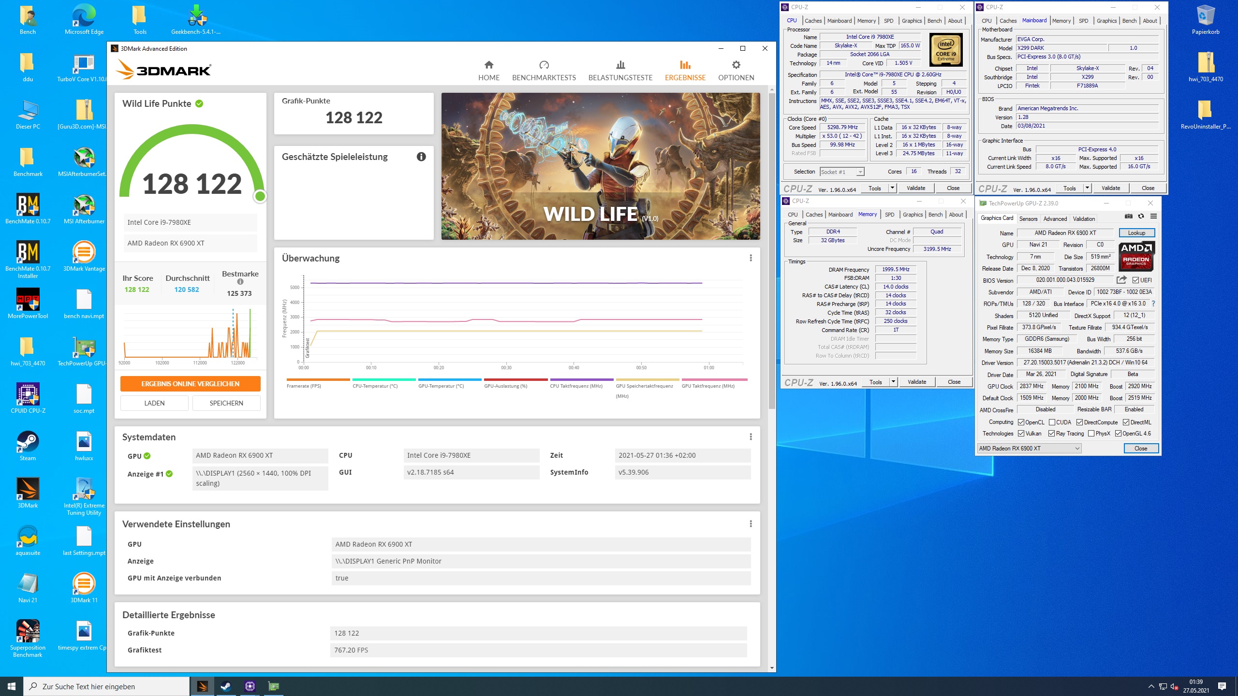Open Graphics tab in CPU-Z Mainboard window

point(1106,21)
